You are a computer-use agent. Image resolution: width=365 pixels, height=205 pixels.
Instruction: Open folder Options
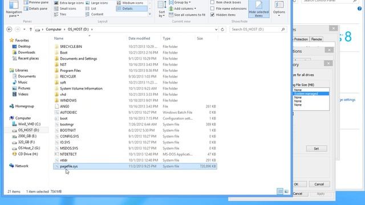pos(279,9)
